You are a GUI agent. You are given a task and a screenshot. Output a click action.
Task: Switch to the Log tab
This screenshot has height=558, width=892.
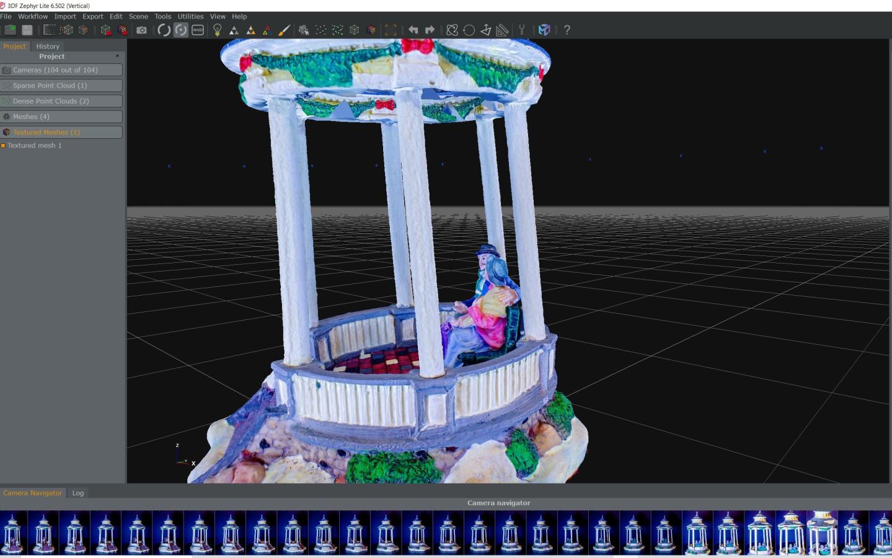pyautogui.click(x=77, y=493)
